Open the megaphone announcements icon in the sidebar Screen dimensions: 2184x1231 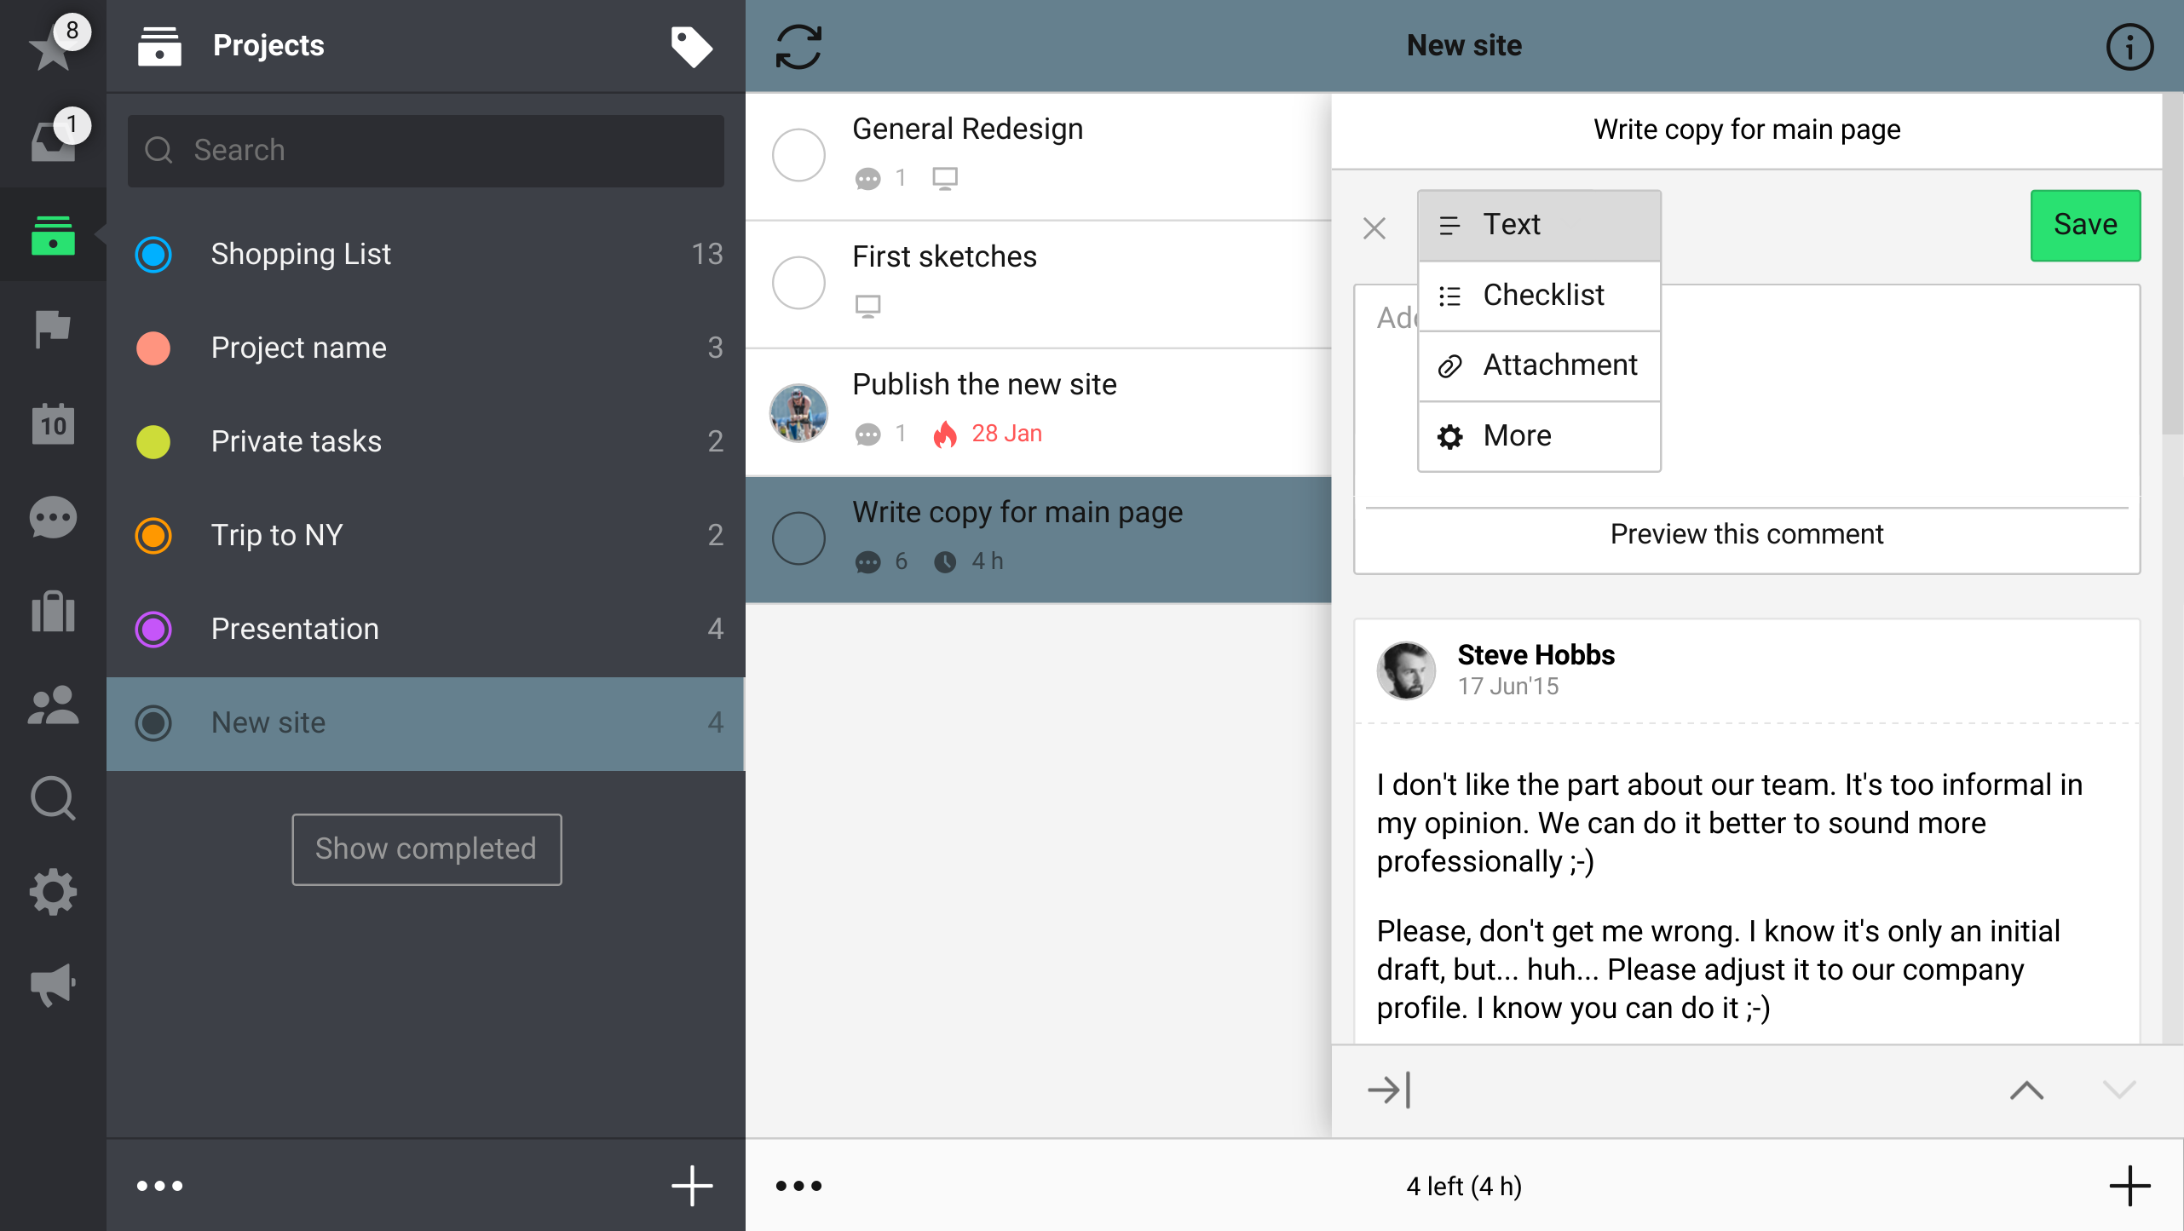pyautogui.click(x=53, y=986)
